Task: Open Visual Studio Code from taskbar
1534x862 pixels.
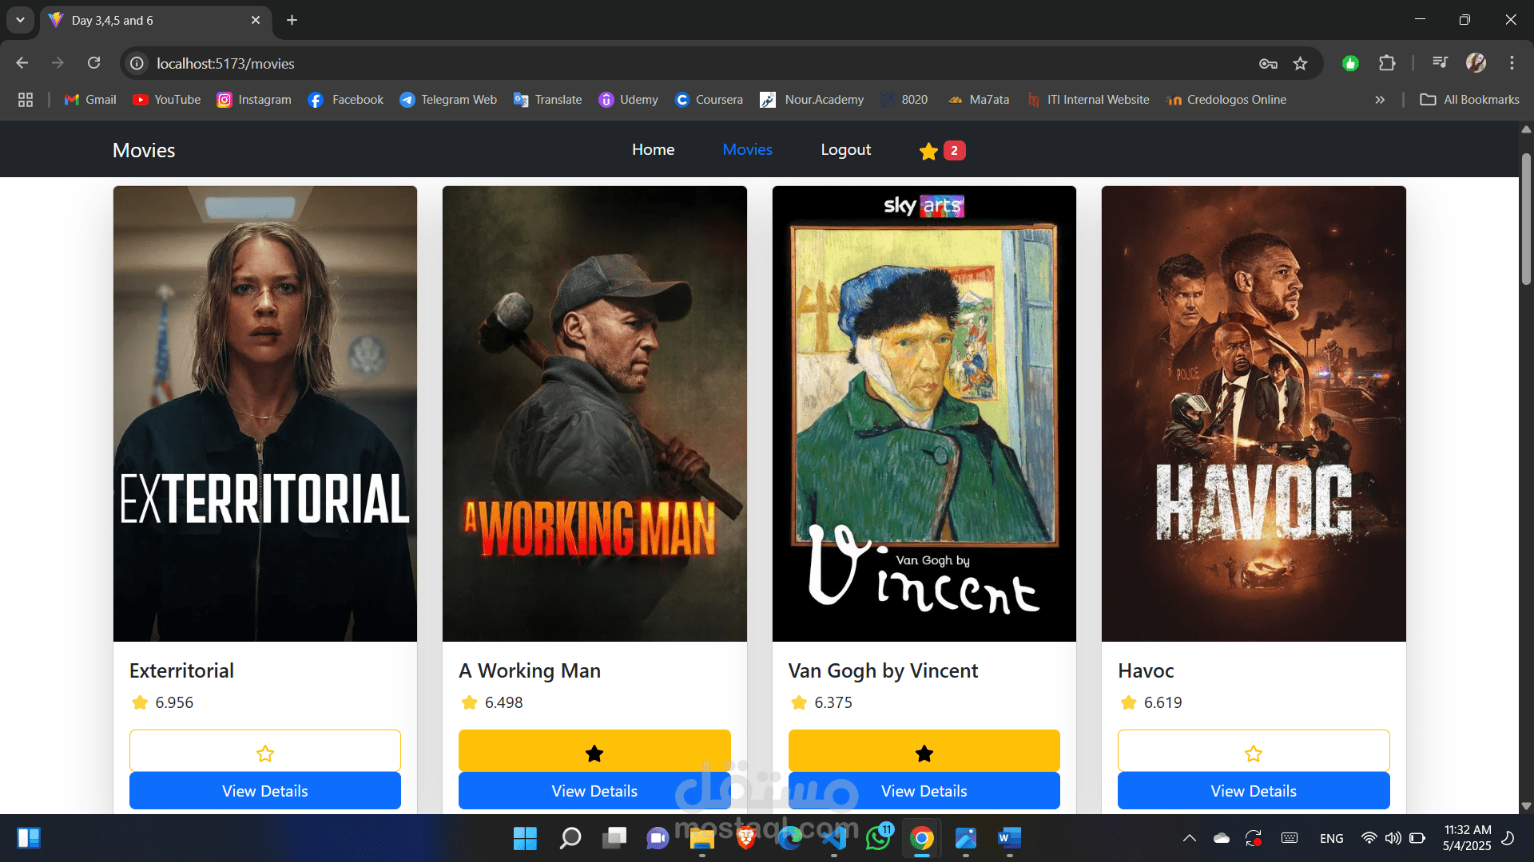Action: (x=834, y=838)
